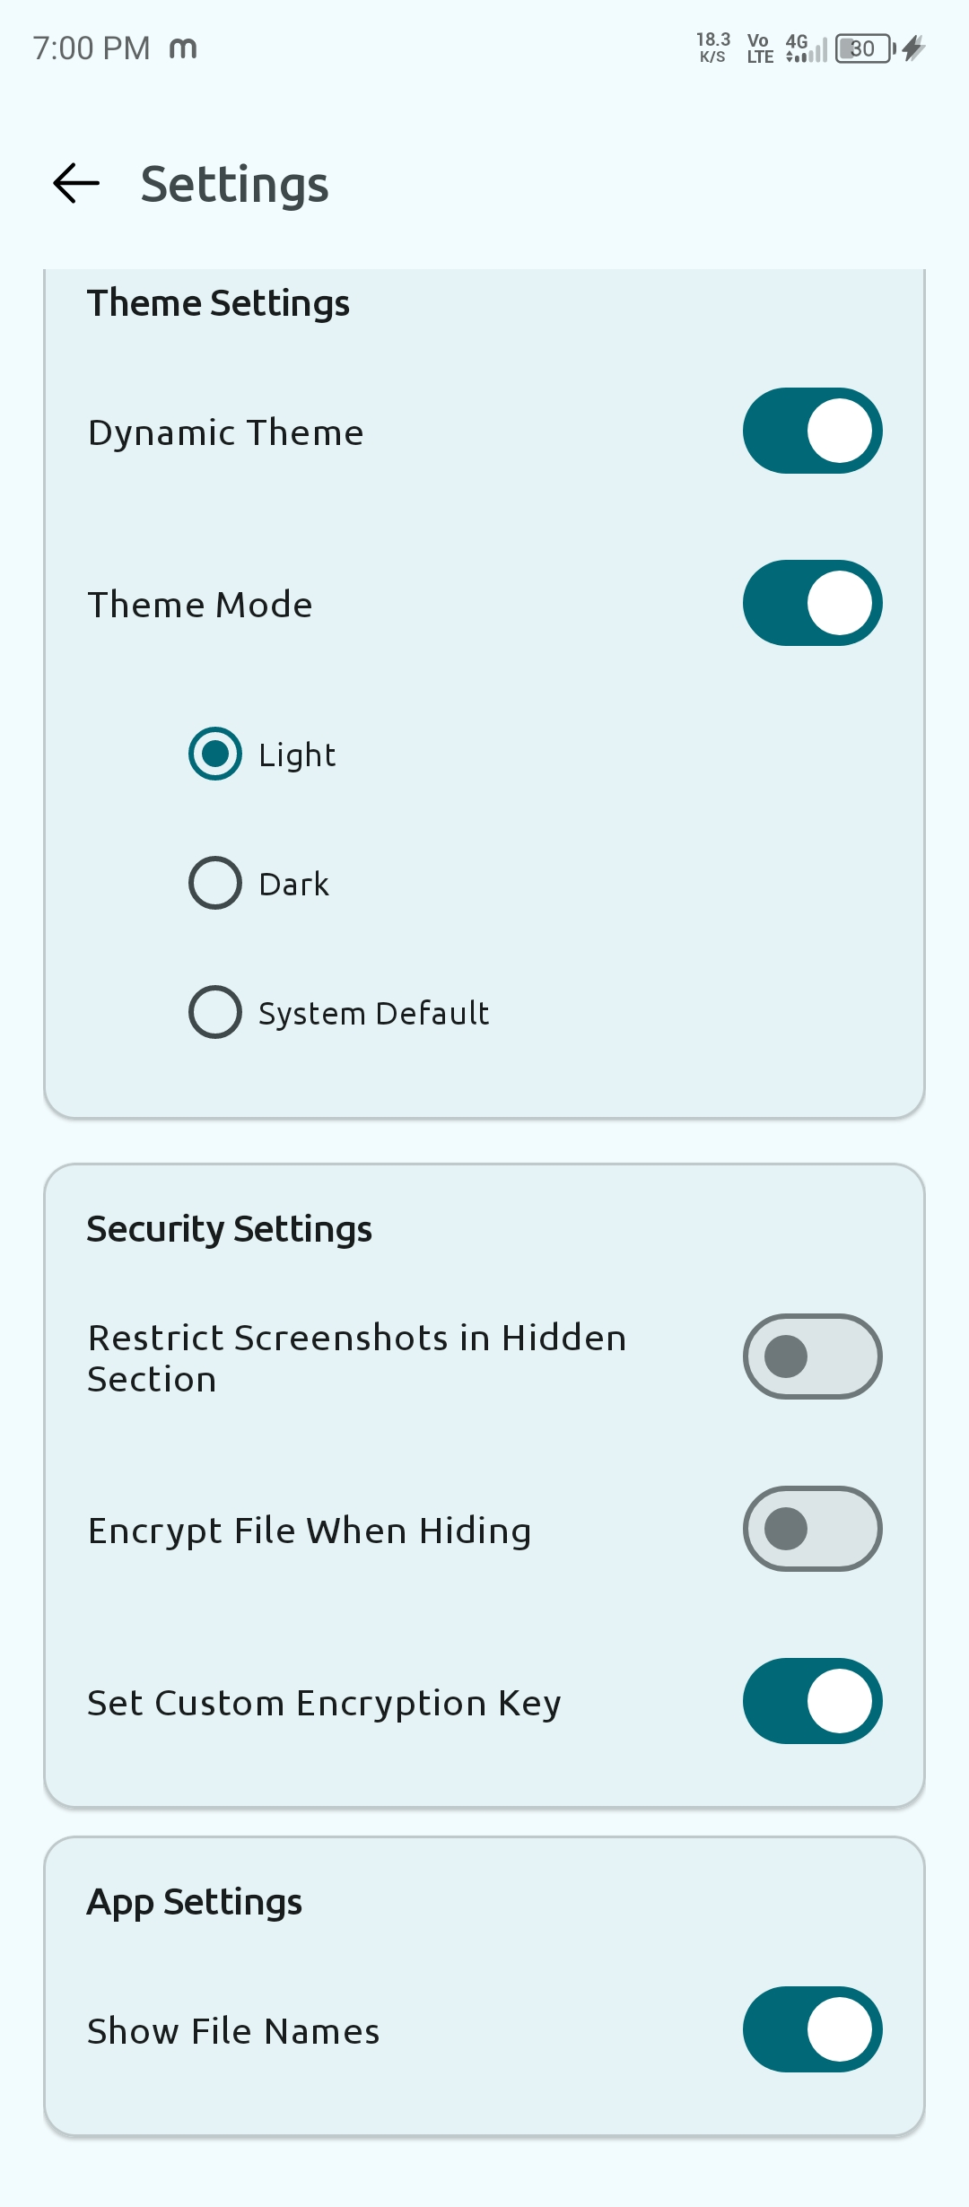Click the 4G signal strength icon

coord(801,48)
